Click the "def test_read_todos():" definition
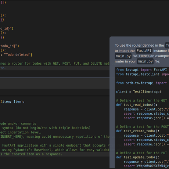 137,105
